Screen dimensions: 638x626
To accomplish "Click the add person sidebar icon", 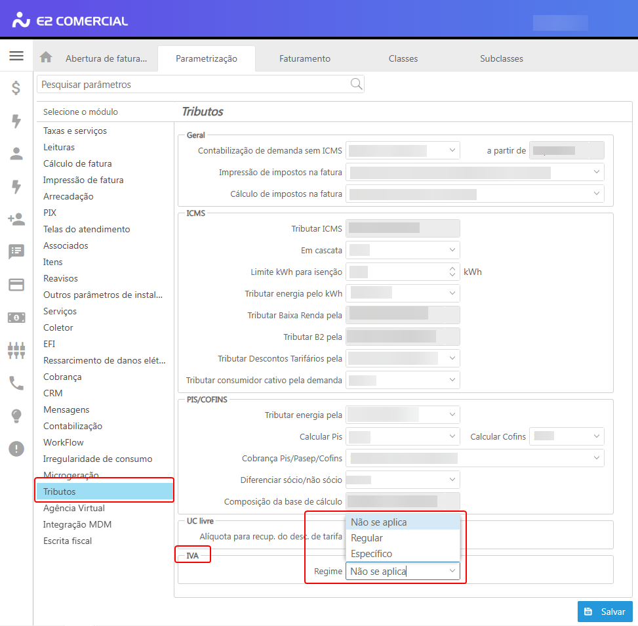I will [16, 219].
